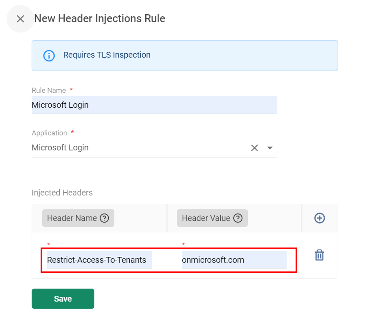The width and height of the screenshot is (371, 325).
Task: Click the onmicrosoft.com header value field
Action: (234, 260)
